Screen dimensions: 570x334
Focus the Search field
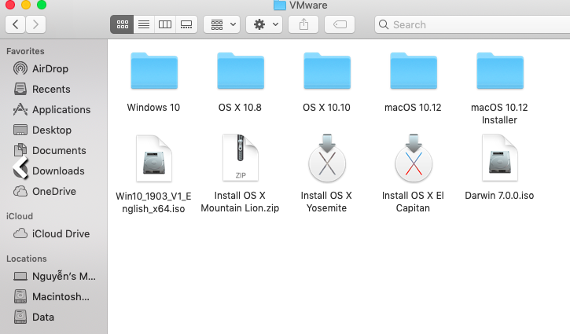[473, 24]
